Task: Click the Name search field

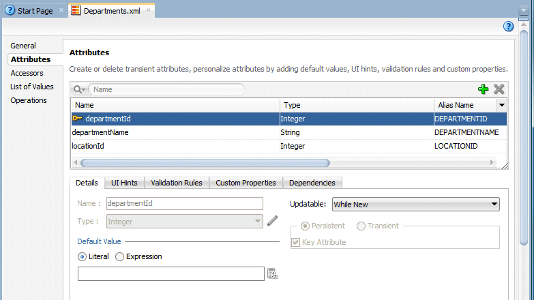Action: 167,89
